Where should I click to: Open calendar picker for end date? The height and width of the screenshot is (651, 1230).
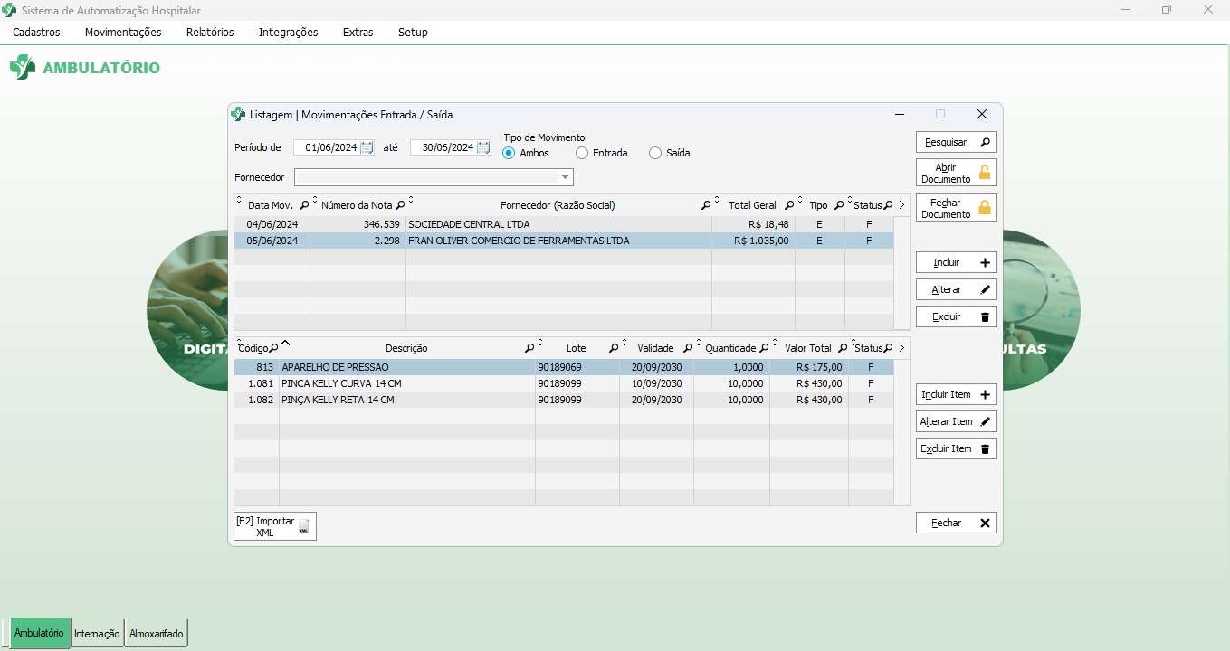(483, 147)
